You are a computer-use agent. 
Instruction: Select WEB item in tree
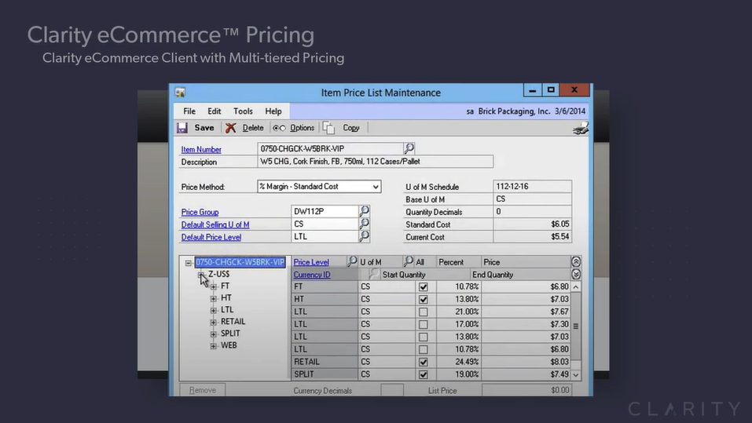(229, 345)
